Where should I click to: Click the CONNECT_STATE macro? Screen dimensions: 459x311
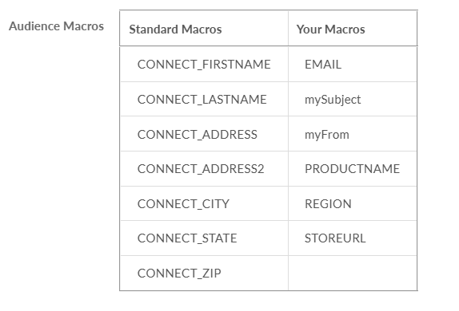click(187, 238)
